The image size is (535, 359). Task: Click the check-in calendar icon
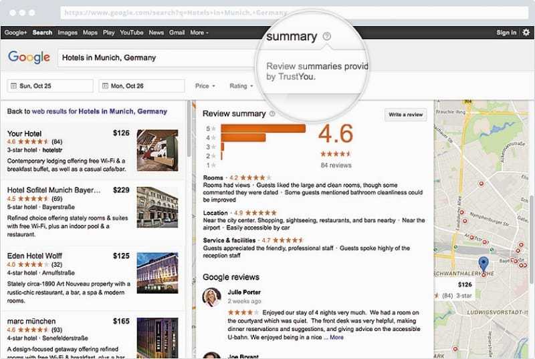(x=13, y=86)
